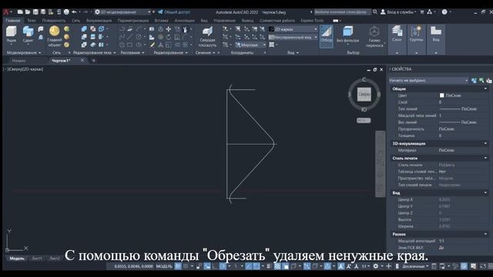Click the Autodesk App Store cart icon

click(422, 12)
